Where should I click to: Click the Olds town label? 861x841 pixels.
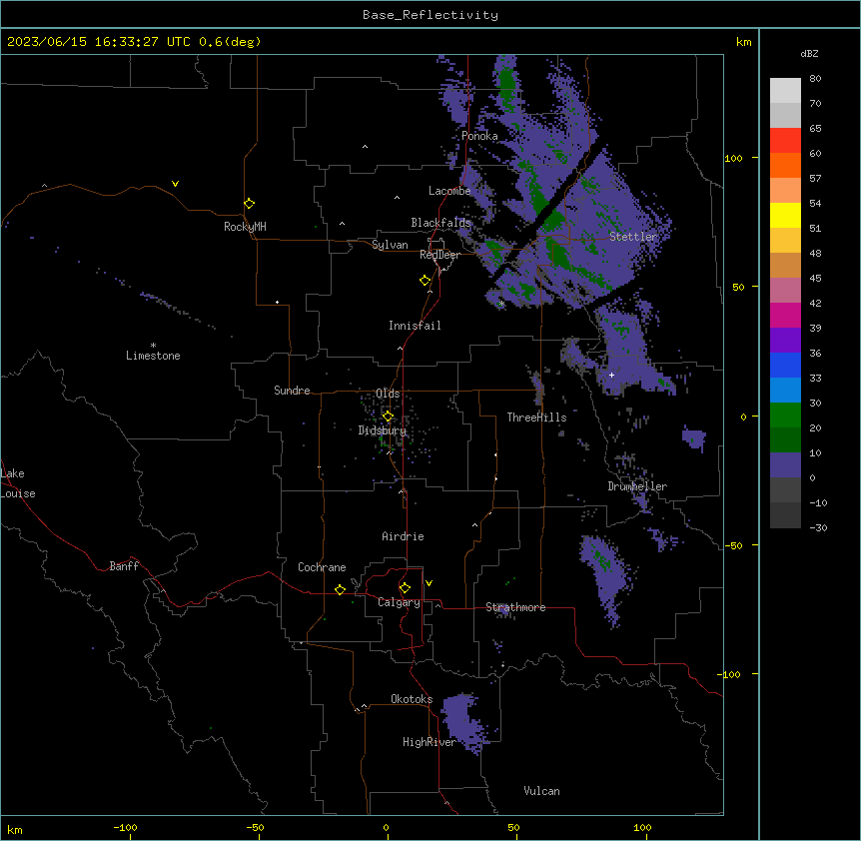tap(388, 394)
